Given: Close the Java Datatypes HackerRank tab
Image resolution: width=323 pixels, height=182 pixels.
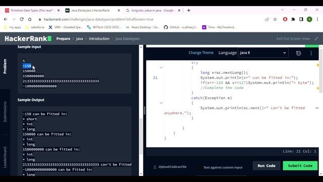Looking at the screenshot, I should tap(119, 10).
